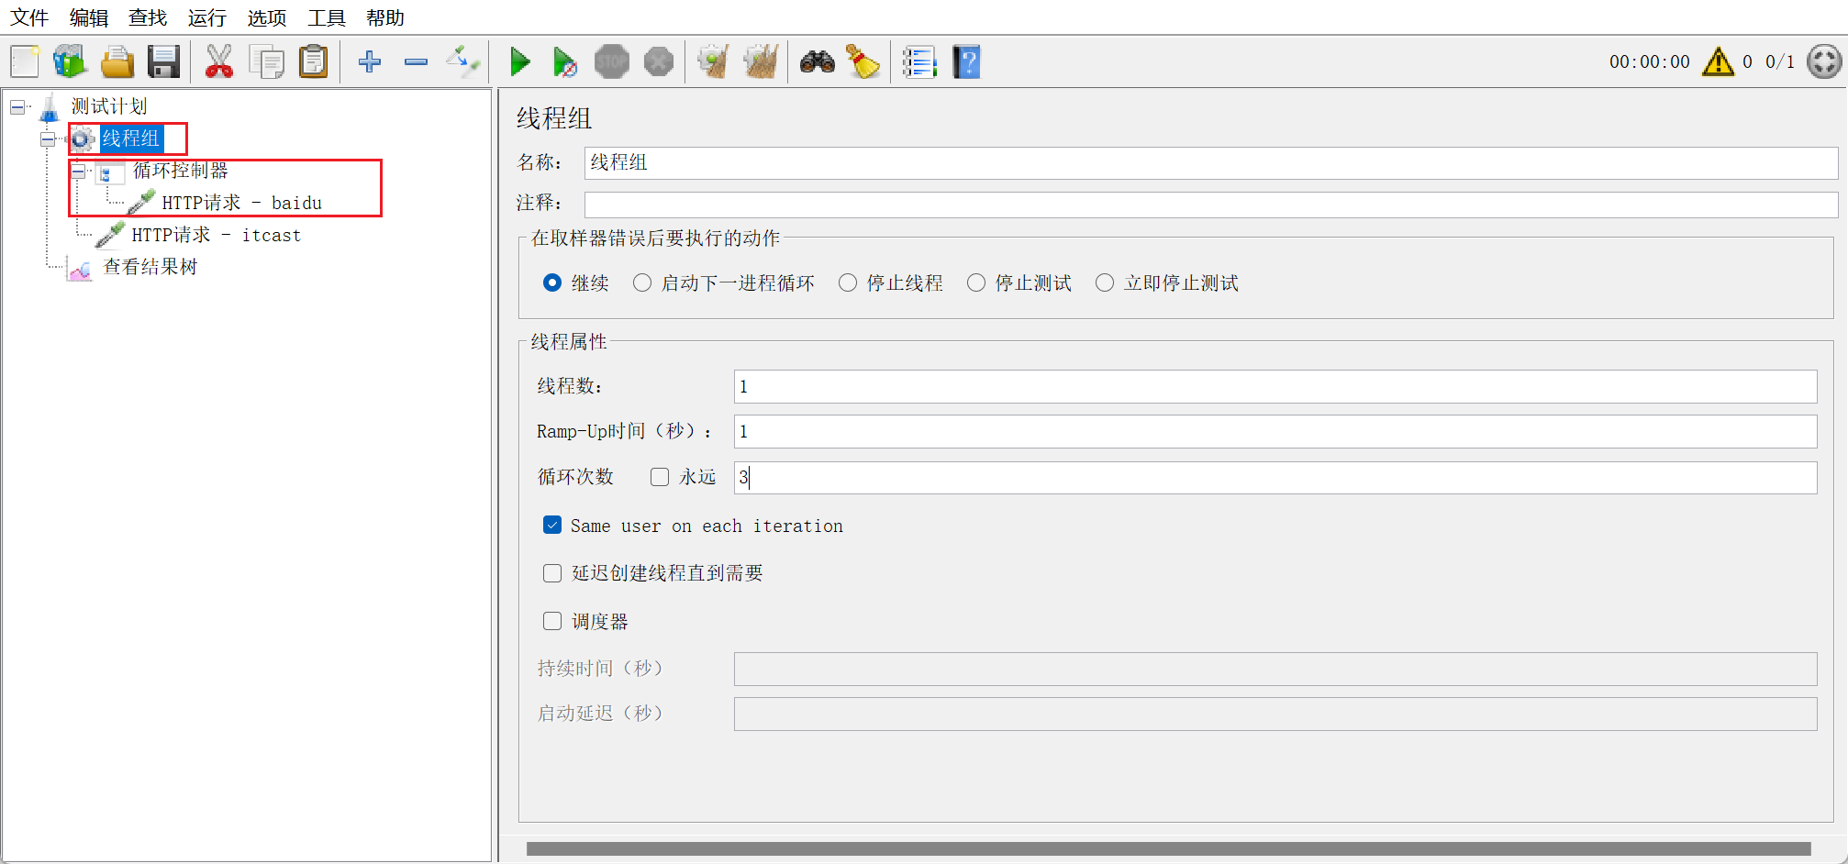Open the 工具 menu
The image size is (1848, 864).
(x=327, y=17)
